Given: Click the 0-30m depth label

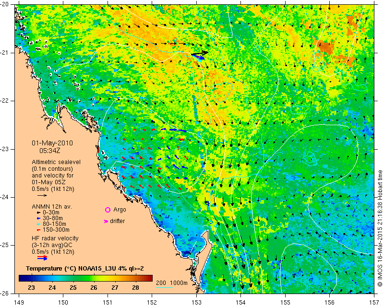Looking at the screenshot, I should tap(51, 213).
